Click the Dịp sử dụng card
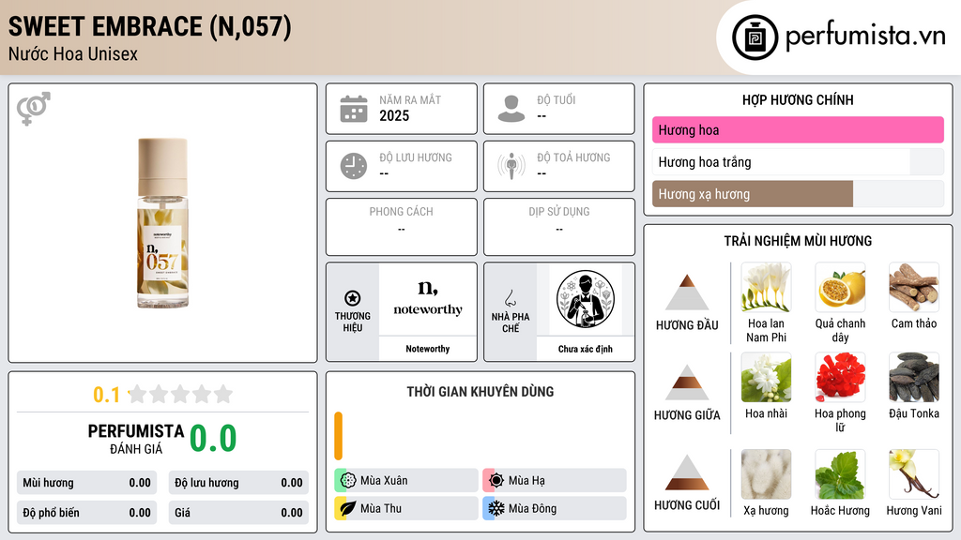The height and width of the screenshot is (540, 961). pos(559,227)
